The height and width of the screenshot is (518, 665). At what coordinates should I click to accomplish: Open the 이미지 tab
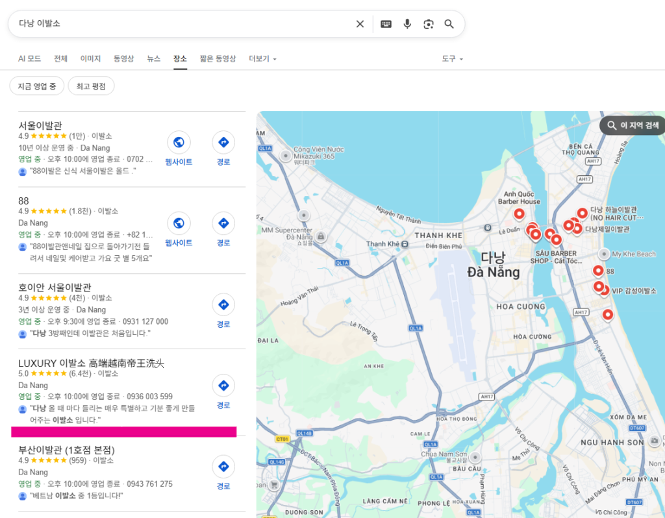[90, 58]
